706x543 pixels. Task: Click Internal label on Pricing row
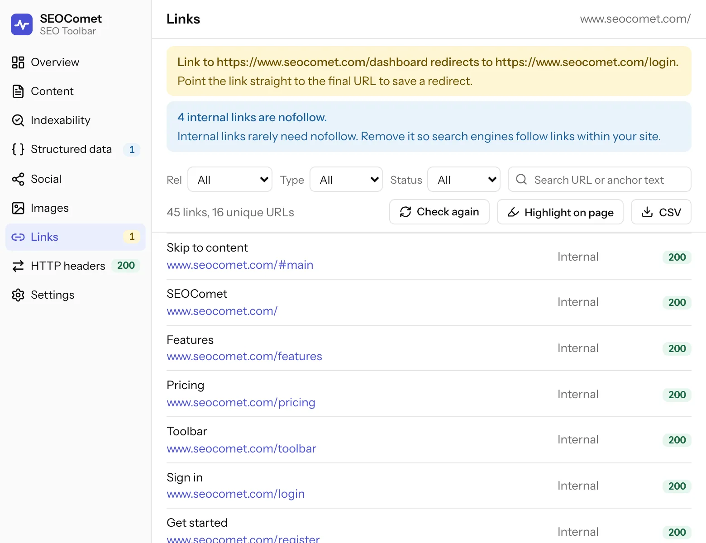point(578,395)
